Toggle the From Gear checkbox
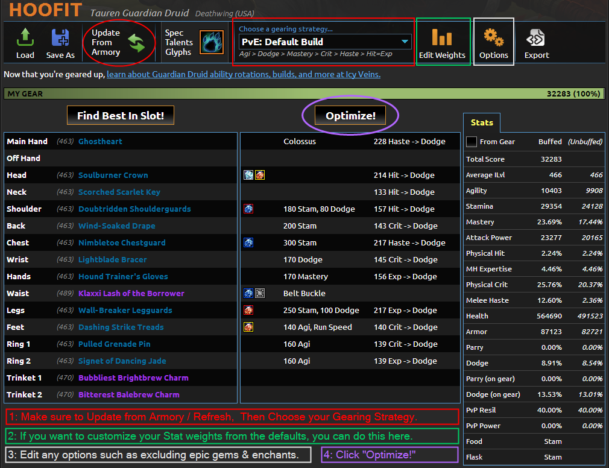 point(471,142)
